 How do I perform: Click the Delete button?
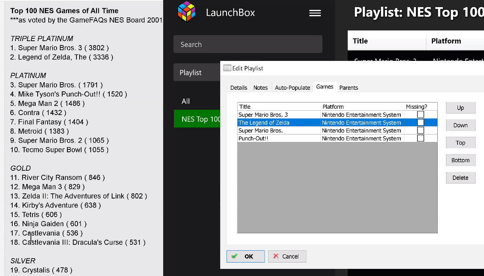(460, 178)
